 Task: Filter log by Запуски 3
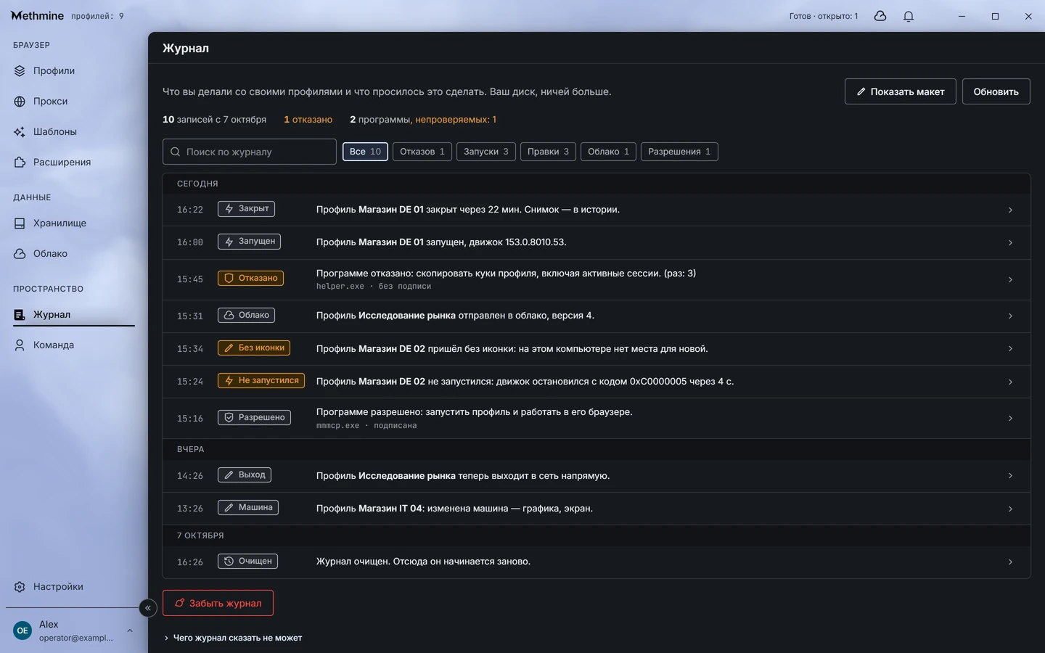click(486, 152)
